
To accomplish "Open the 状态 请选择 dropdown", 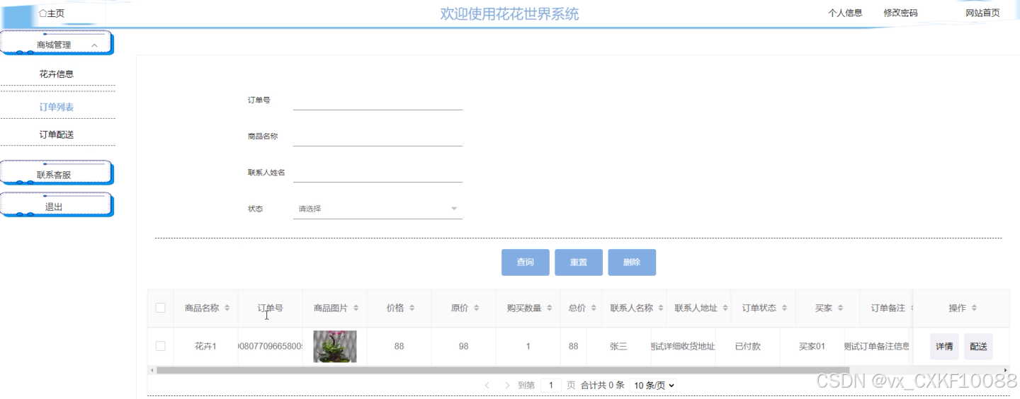I will [x=378, y=209].
